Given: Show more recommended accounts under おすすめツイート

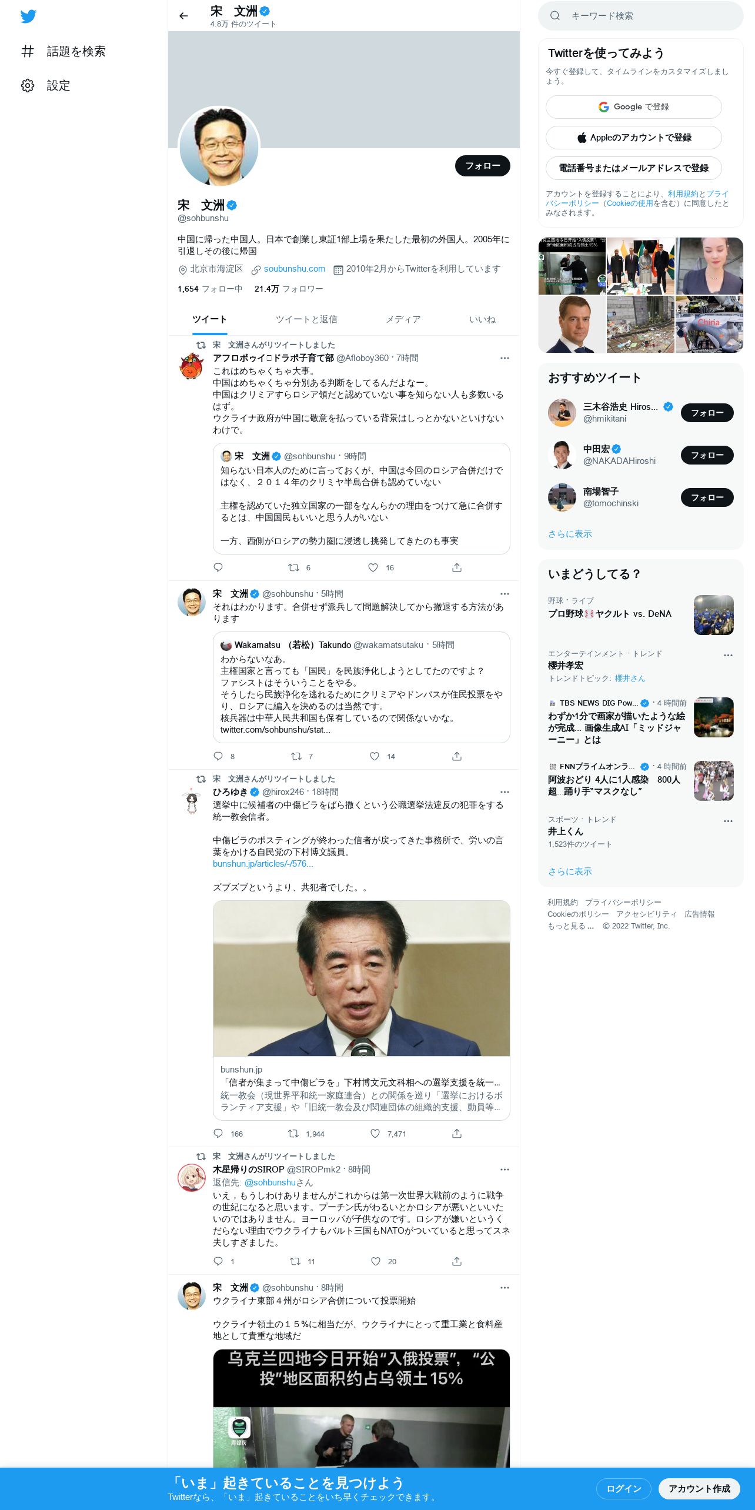Looking at the screenshot, I should coord(570,534).
